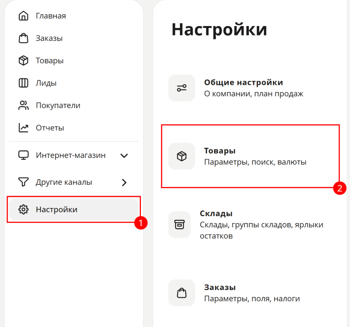Open the Товары settings title
Viewport: 350px width, 327px height.
[x=220, y=151]
